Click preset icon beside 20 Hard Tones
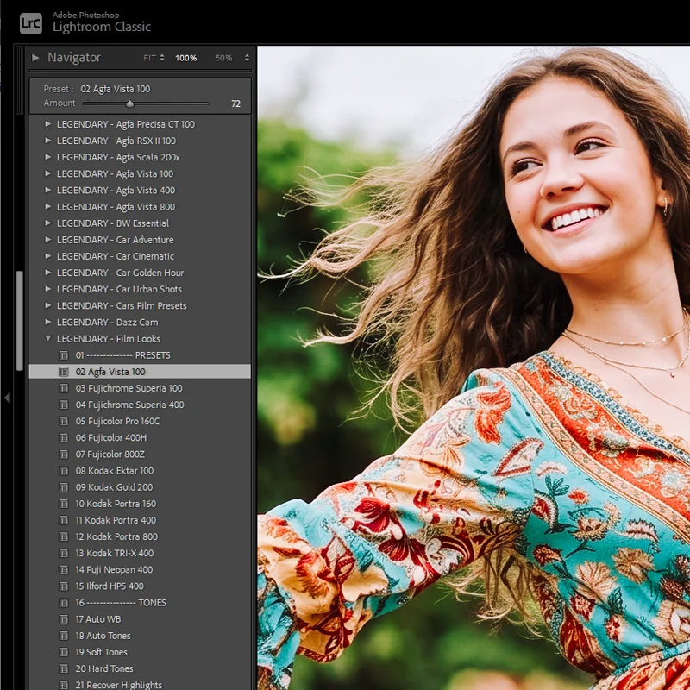This screenshot has width=690, height=690. tap(64, 669)
